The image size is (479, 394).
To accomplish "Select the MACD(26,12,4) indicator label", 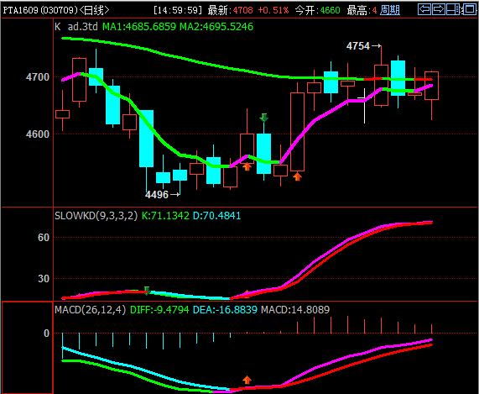I will (x=90, y=309).
